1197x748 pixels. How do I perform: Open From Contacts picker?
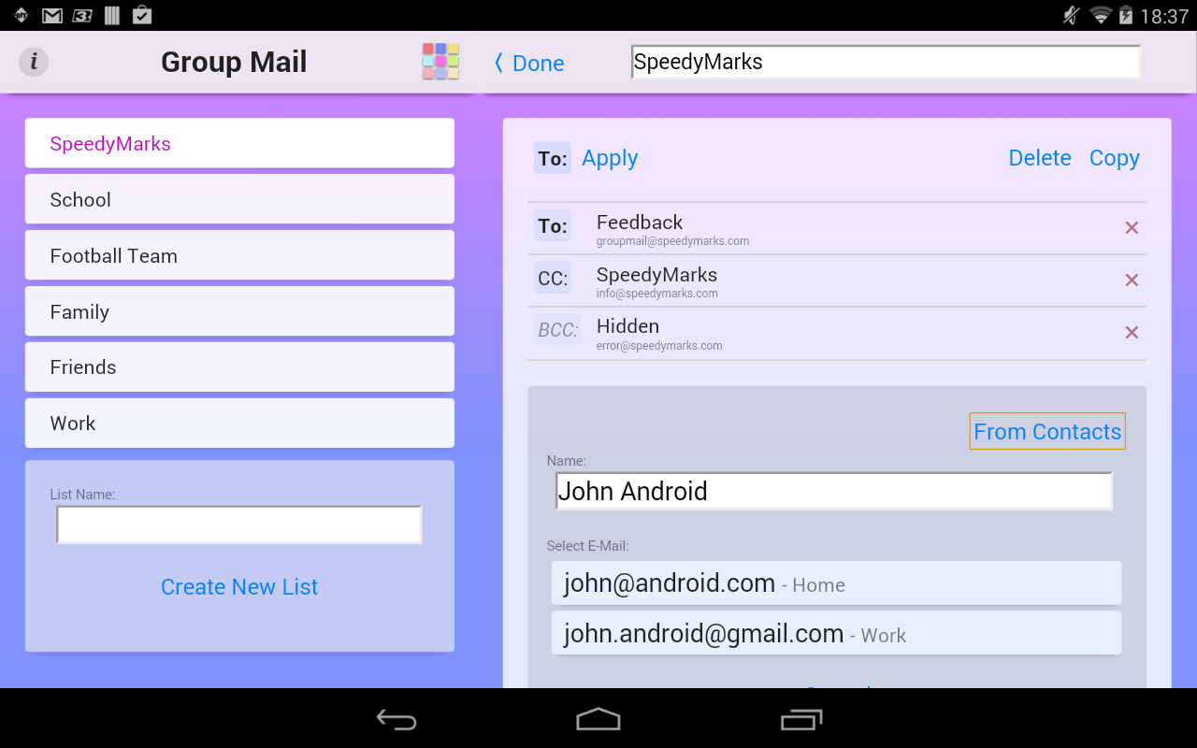(x=1047, y=431)
